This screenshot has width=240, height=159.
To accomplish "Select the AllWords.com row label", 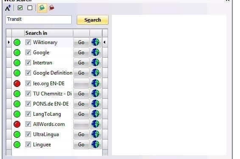I will click(x=49, y=124).
